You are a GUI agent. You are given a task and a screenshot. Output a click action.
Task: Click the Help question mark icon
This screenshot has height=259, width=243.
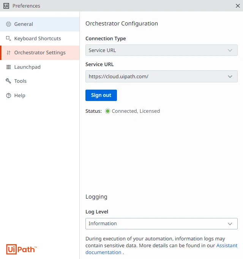(8, 95)
